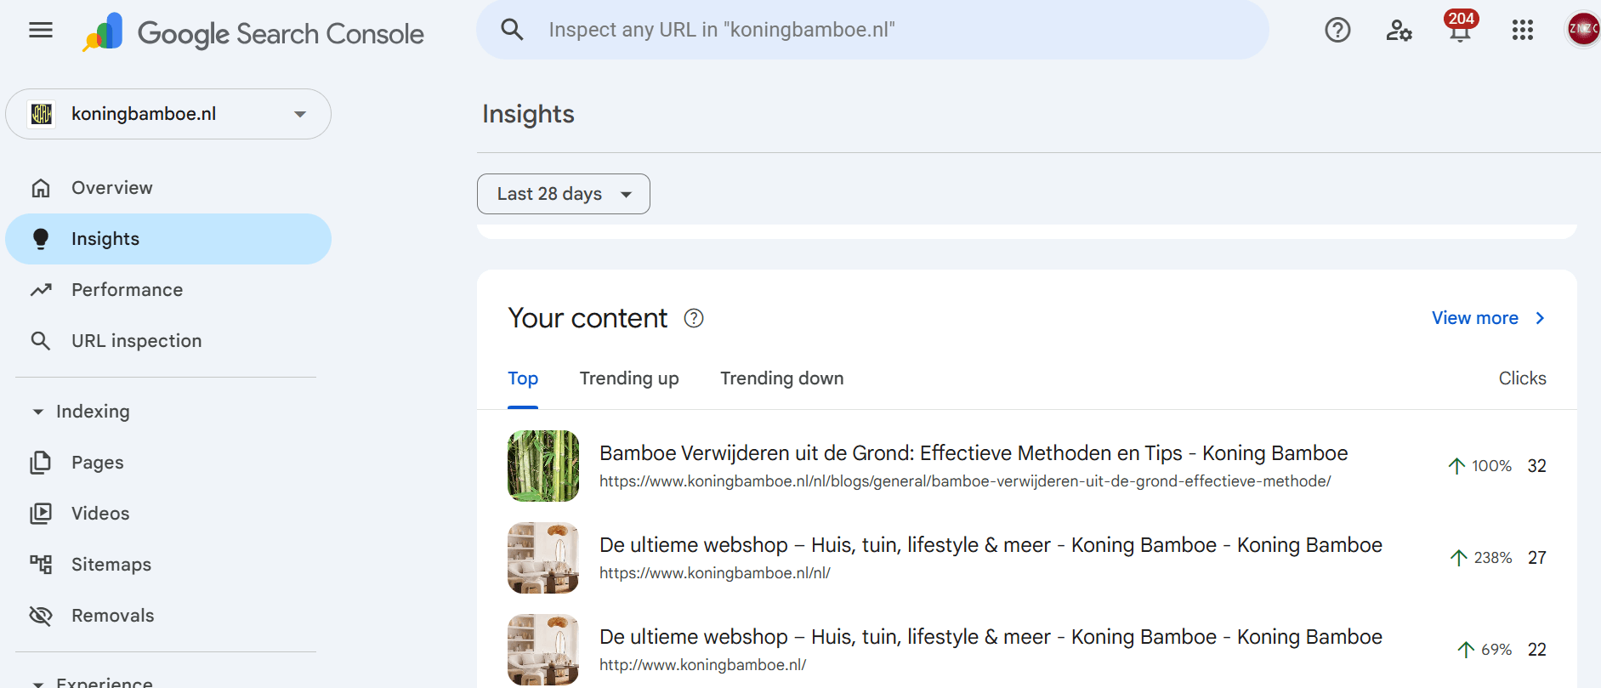Open notifications bell with 204 badge
Image resolution: width=1601 pixels, height=688 pixels.
[x=1460, y=31]
